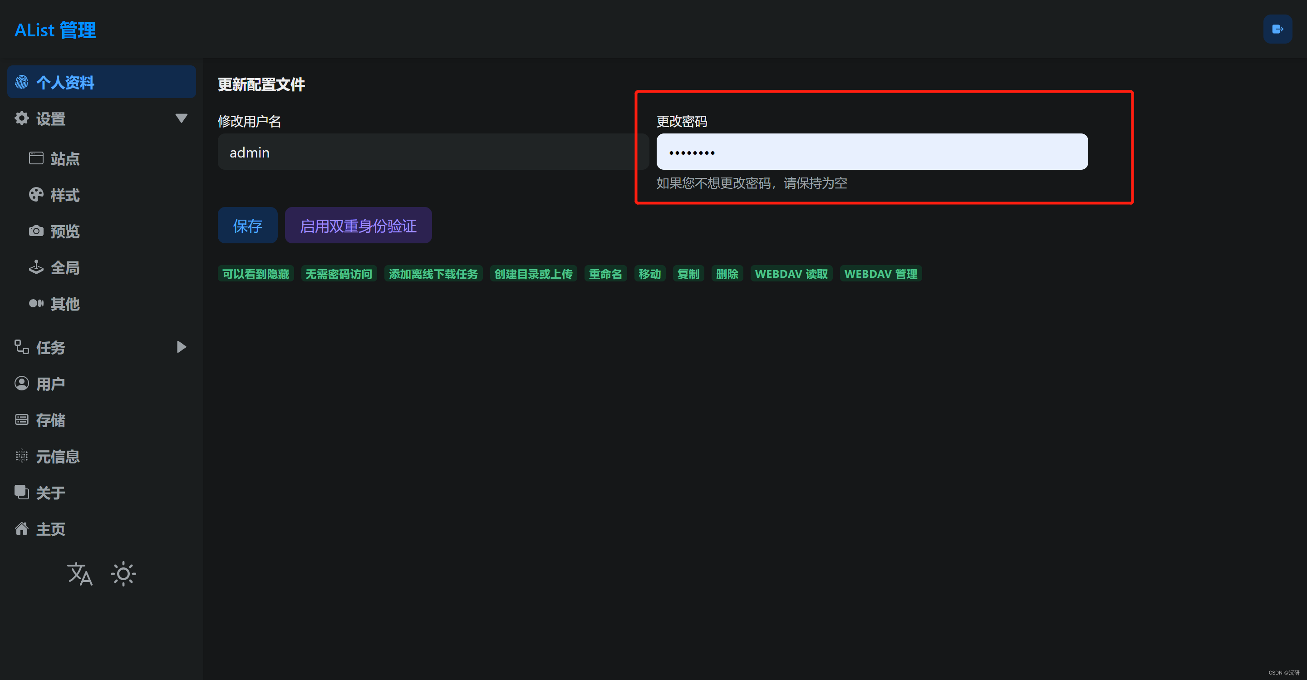The width and height of the screenshot is (1307, 680).
Task: Click the WEBDAV 读取 permission tag
Action: tap(791, 274)
